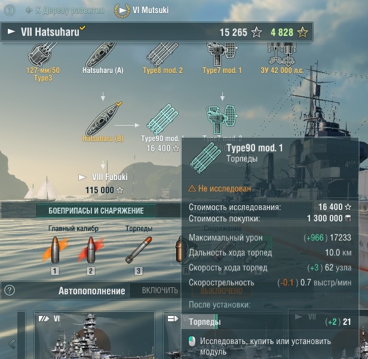Select main caliber shell slot 2
The width and height of the screenshot is (368, 359).
tap(91, 255)
